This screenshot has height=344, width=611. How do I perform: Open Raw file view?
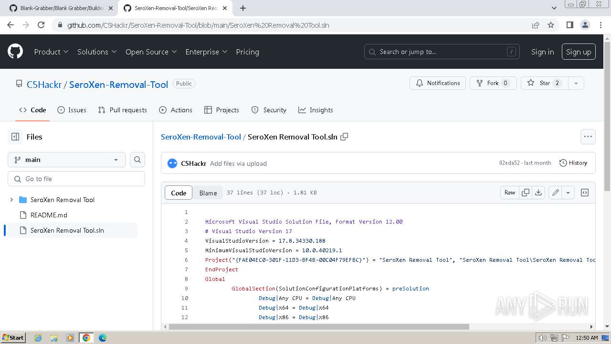coord(510,193)
